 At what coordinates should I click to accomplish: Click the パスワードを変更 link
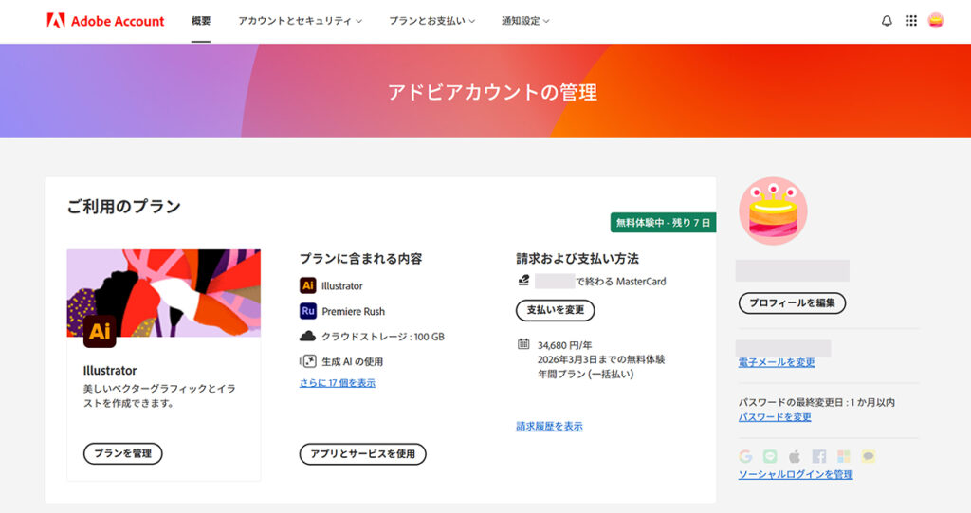pyautogui.click(x=775, y=417)
